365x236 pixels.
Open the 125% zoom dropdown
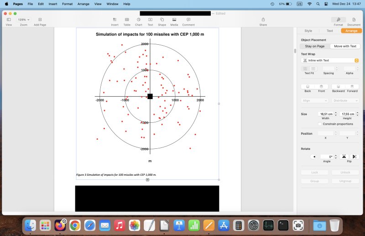tap(23, 20)
